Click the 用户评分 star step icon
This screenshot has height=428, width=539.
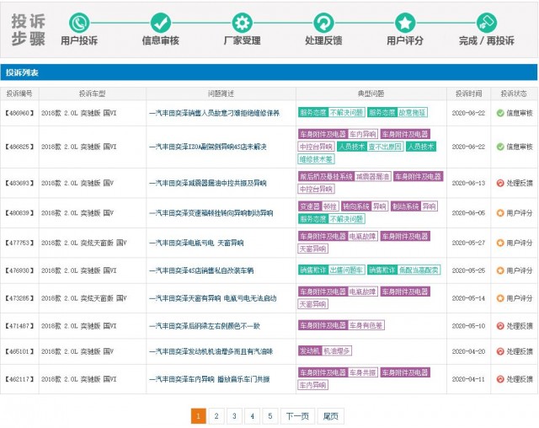point(405,23)
